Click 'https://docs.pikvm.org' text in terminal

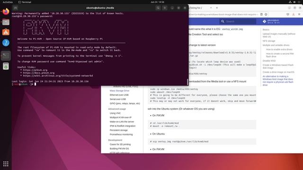[39, 73]
